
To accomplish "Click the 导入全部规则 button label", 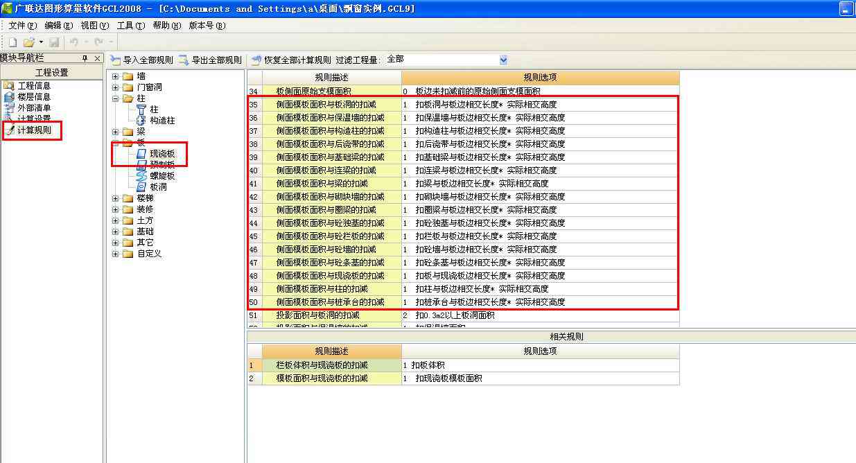I will click(148, 60).
